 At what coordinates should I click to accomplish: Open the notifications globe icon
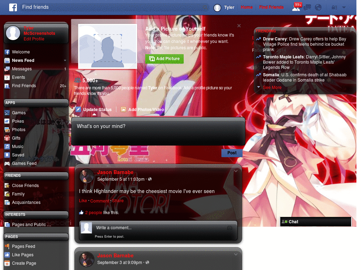click(318, 7)
